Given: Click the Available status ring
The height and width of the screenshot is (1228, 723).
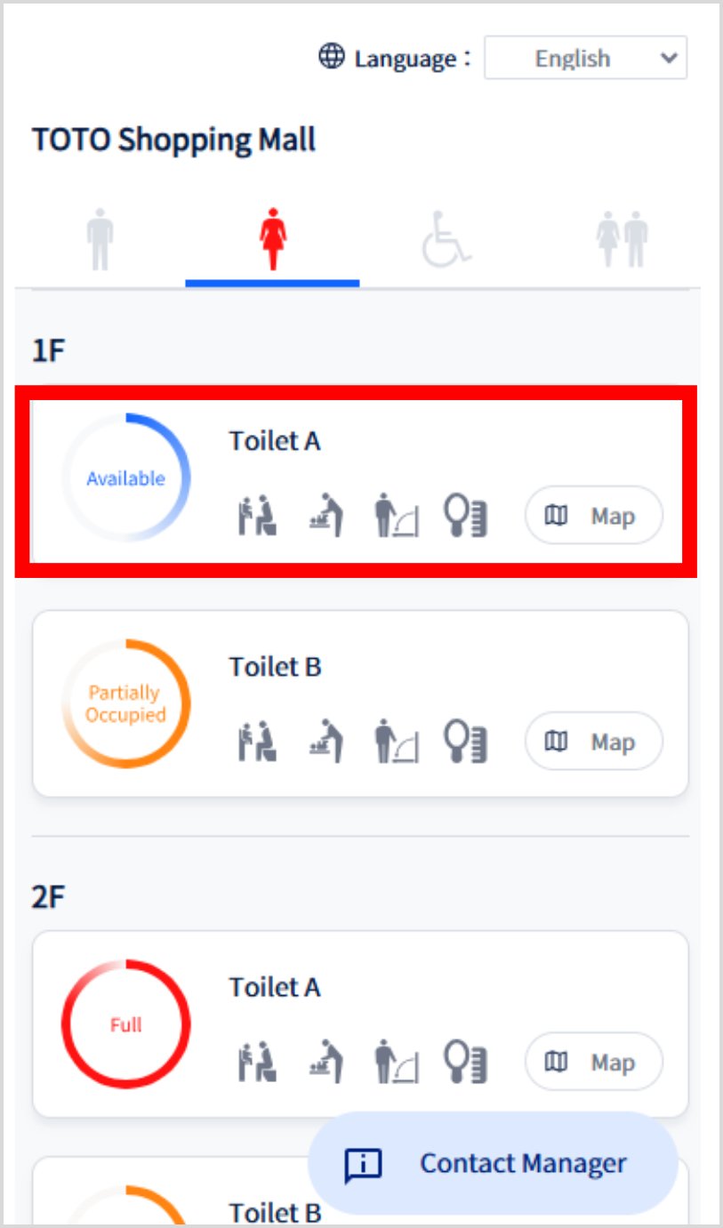Looking at the screenshot, I should click(x=125, y=478).
